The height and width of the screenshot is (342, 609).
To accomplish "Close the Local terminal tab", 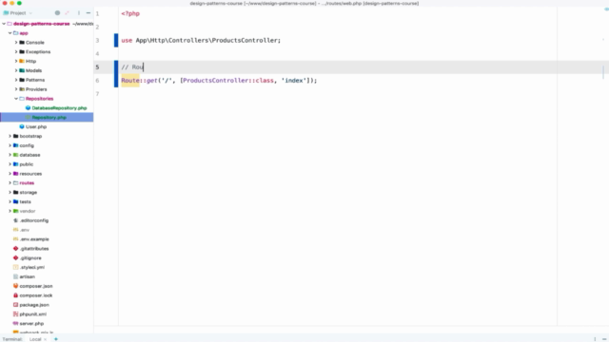I will click(45, 339).
